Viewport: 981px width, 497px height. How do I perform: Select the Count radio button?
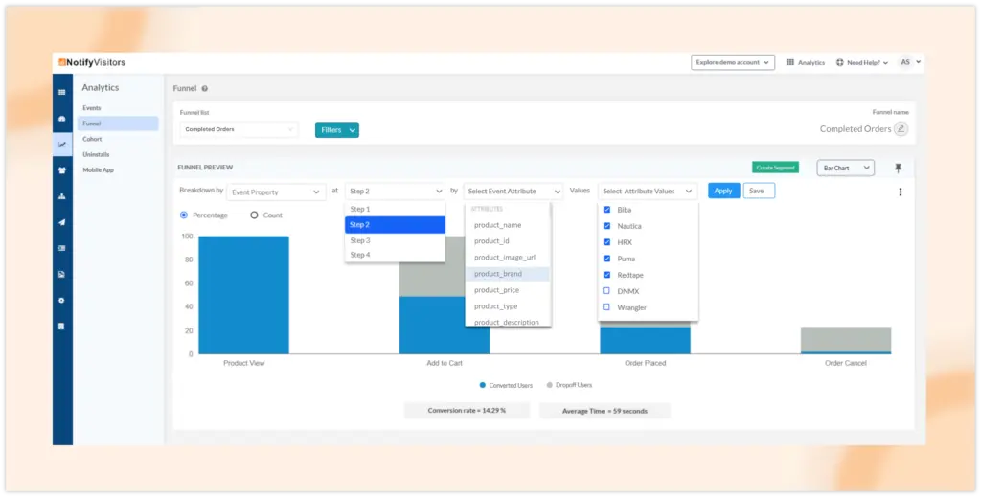click(254, 215)
